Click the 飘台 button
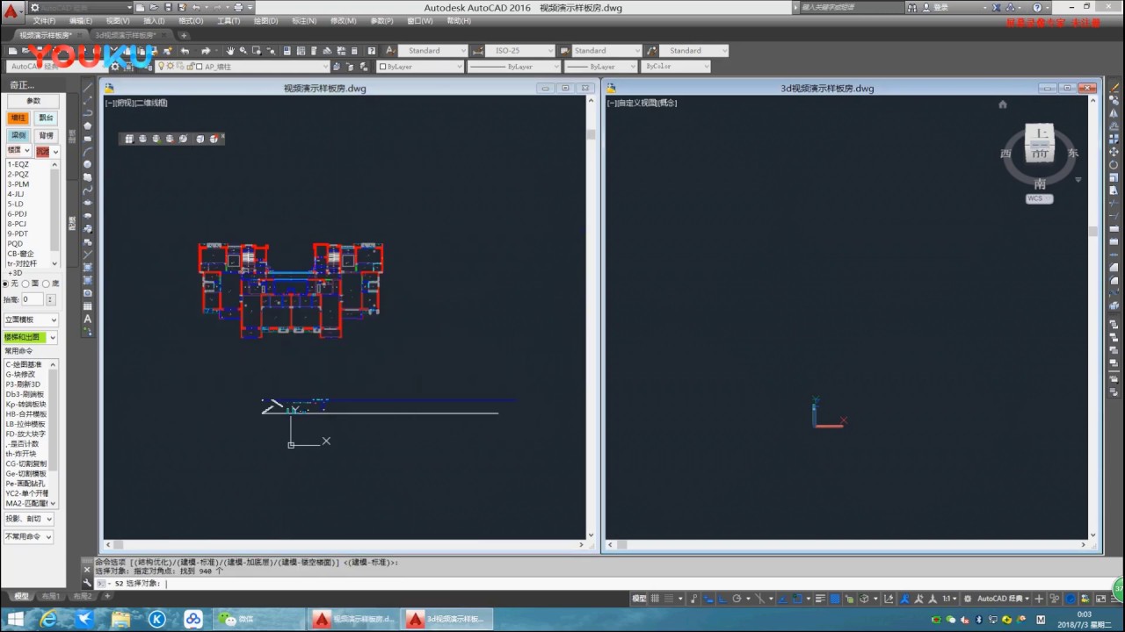This screenshot has width=1125, height=632. 46,118
